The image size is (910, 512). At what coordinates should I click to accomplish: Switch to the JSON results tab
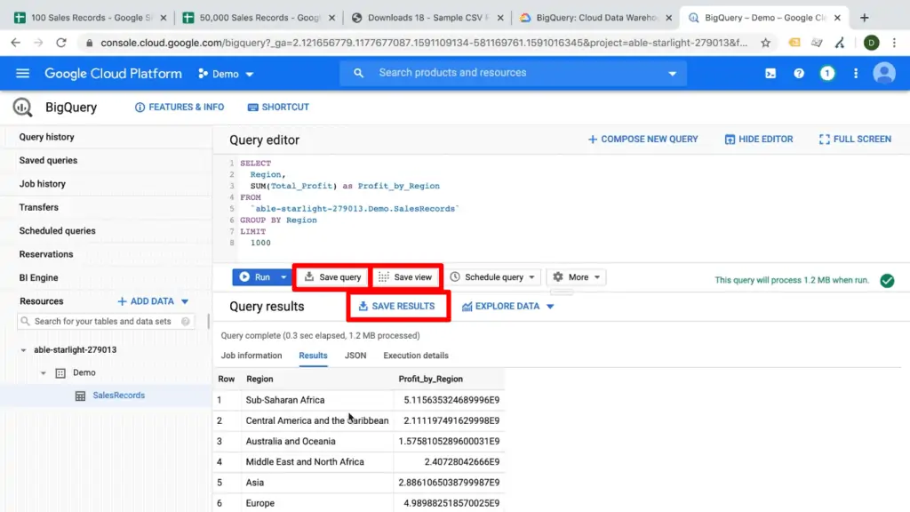click(x=355, y=355)
